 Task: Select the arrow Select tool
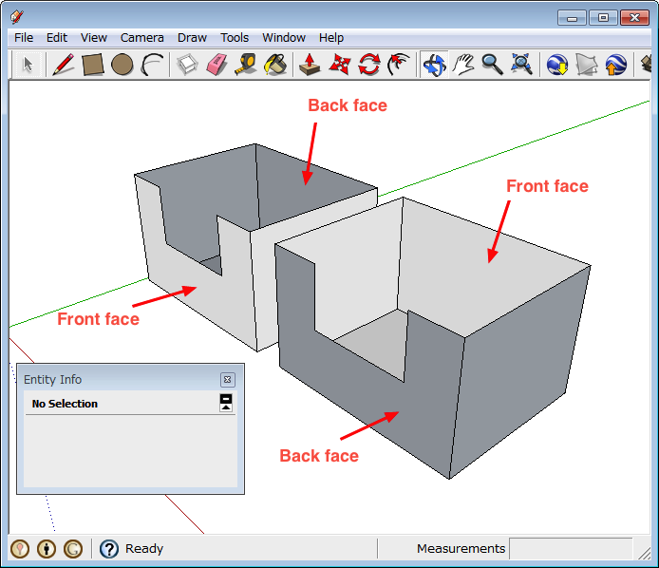point(28,65)
